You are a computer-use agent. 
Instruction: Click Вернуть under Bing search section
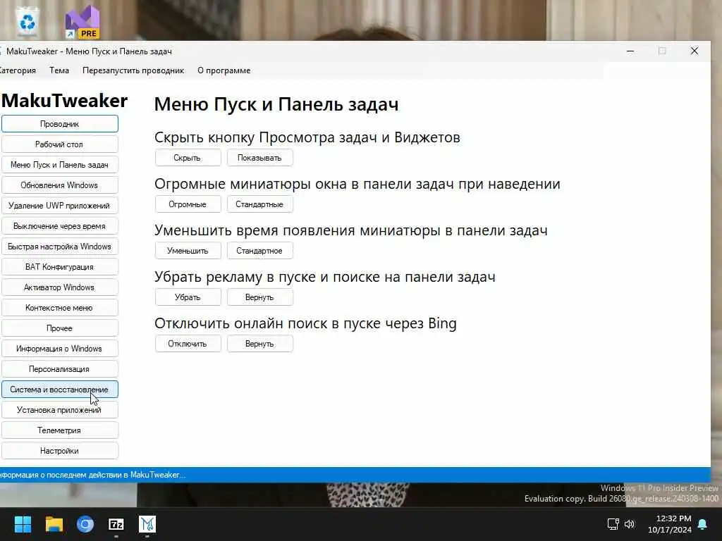tap(259, 344)
